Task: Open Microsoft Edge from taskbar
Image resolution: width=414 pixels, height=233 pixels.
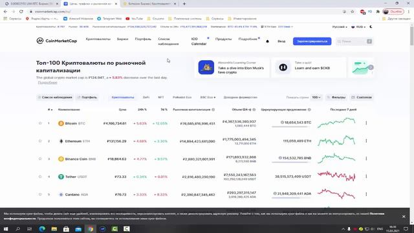Action: click(42, 228)
